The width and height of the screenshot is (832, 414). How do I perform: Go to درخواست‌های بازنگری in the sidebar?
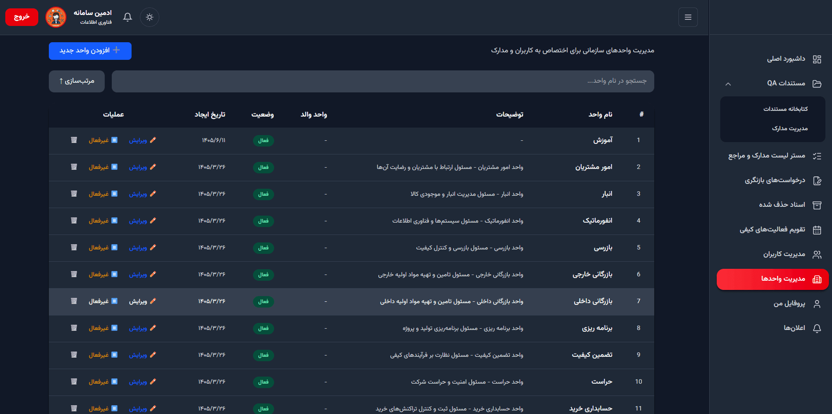coord(770,180)
